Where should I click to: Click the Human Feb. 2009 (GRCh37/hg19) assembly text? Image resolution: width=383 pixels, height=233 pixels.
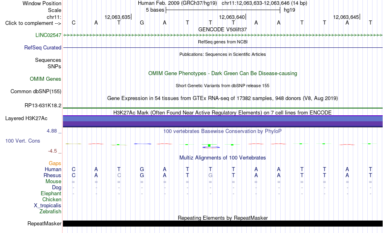point(177,3)
